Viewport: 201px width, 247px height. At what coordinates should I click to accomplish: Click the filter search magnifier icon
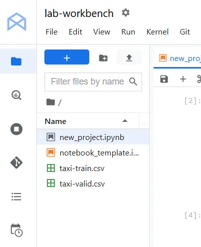133,81
